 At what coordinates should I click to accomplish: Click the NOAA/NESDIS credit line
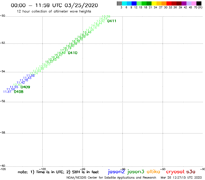[111, 178]
